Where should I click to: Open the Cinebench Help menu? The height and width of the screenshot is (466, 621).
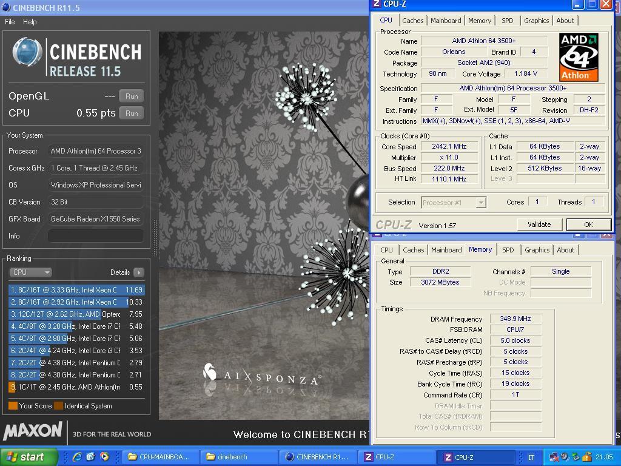point(30,22)
